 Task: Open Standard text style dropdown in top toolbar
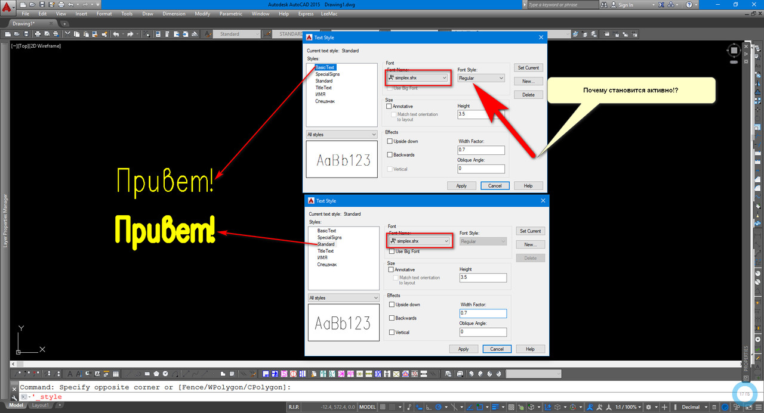click(236, 34)
